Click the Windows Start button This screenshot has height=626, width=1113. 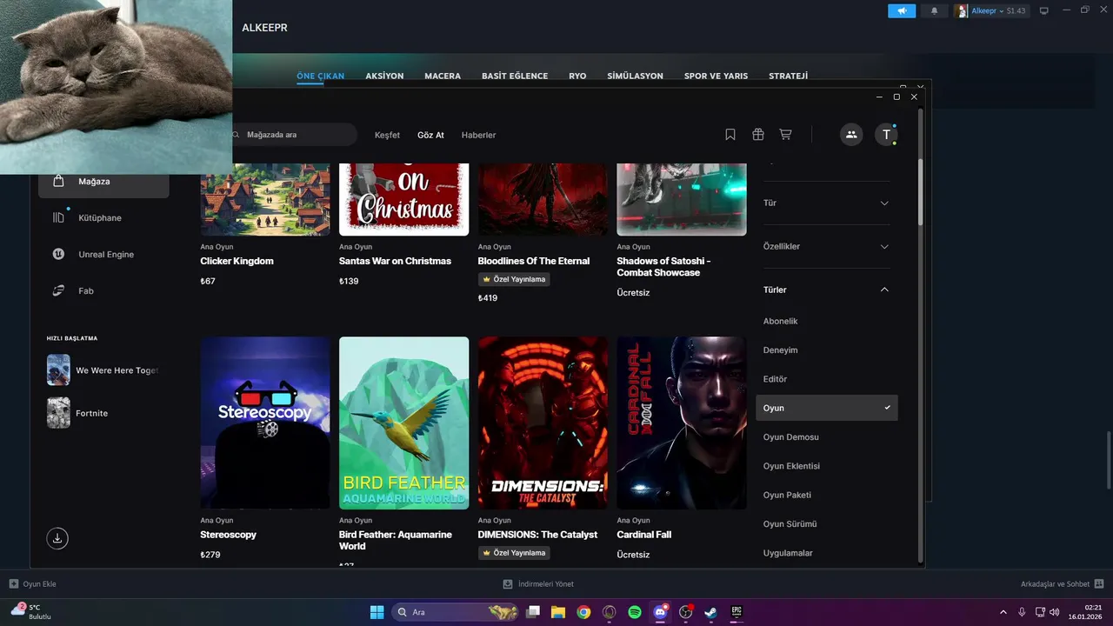coord(377,612)
